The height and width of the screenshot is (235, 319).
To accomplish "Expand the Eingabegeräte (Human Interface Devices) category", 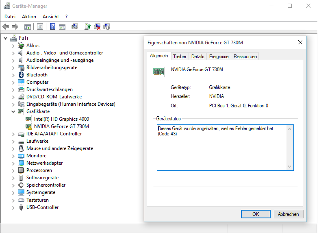I will pyautogui.click(x=13, y=104).
